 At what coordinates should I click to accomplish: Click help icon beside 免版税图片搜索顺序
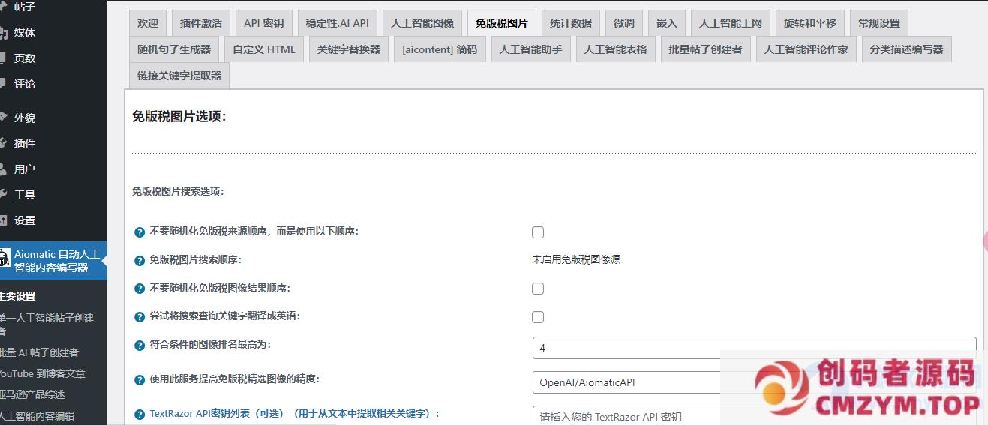coord(139,261)
